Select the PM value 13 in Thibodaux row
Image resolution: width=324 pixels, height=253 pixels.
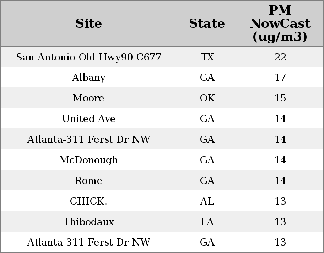point(280,222)
